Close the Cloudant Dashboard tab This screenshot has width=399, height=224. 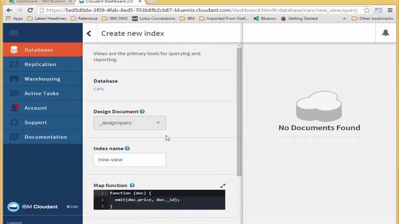tap(140, 1)
